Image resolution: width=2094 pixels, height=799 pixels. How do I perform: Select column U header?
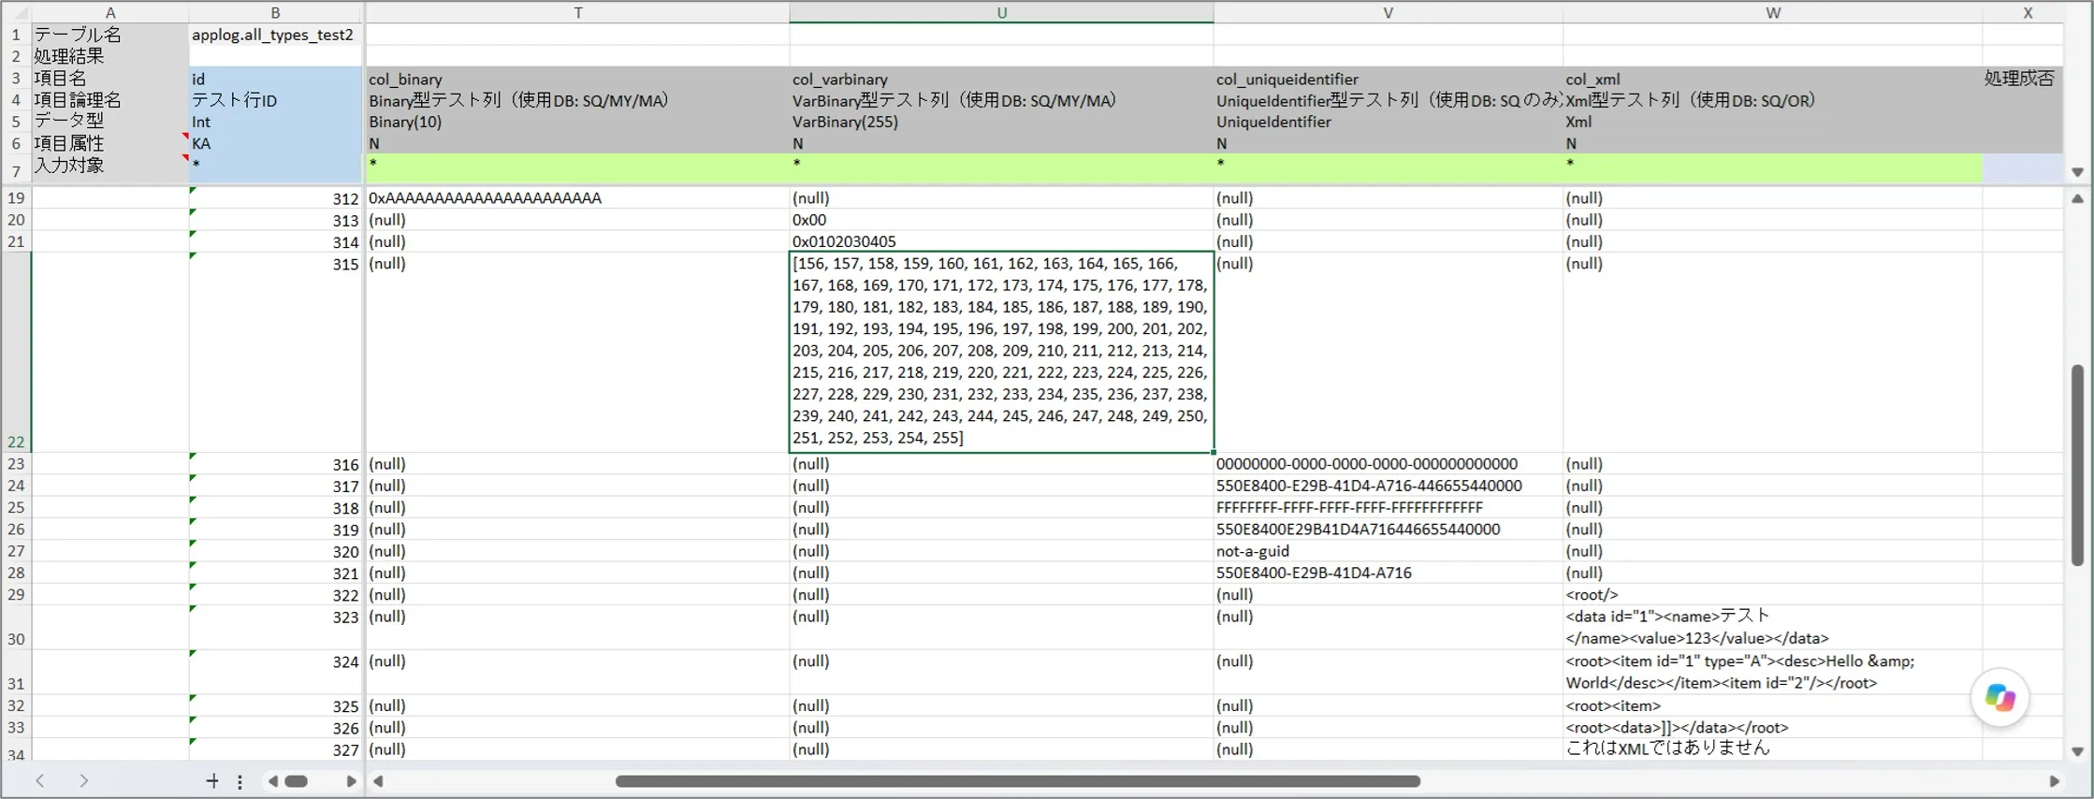[1001, 13]
